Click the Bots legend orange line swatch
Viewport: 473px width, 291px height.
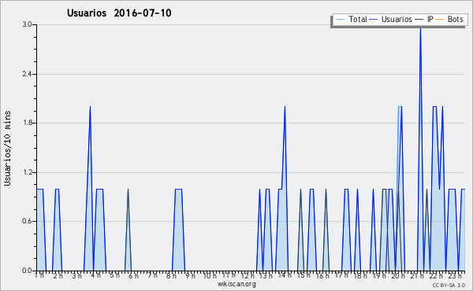click(x=440, y=20)
